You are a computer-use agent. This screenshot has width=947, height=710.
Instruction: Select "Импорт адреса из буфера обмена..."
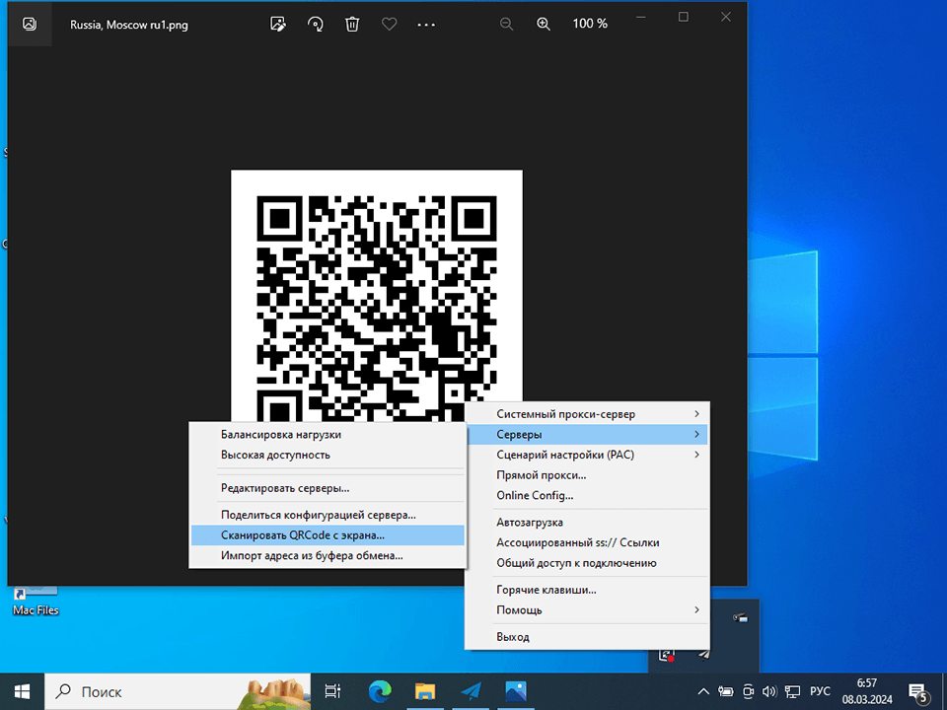coord(327,555)
